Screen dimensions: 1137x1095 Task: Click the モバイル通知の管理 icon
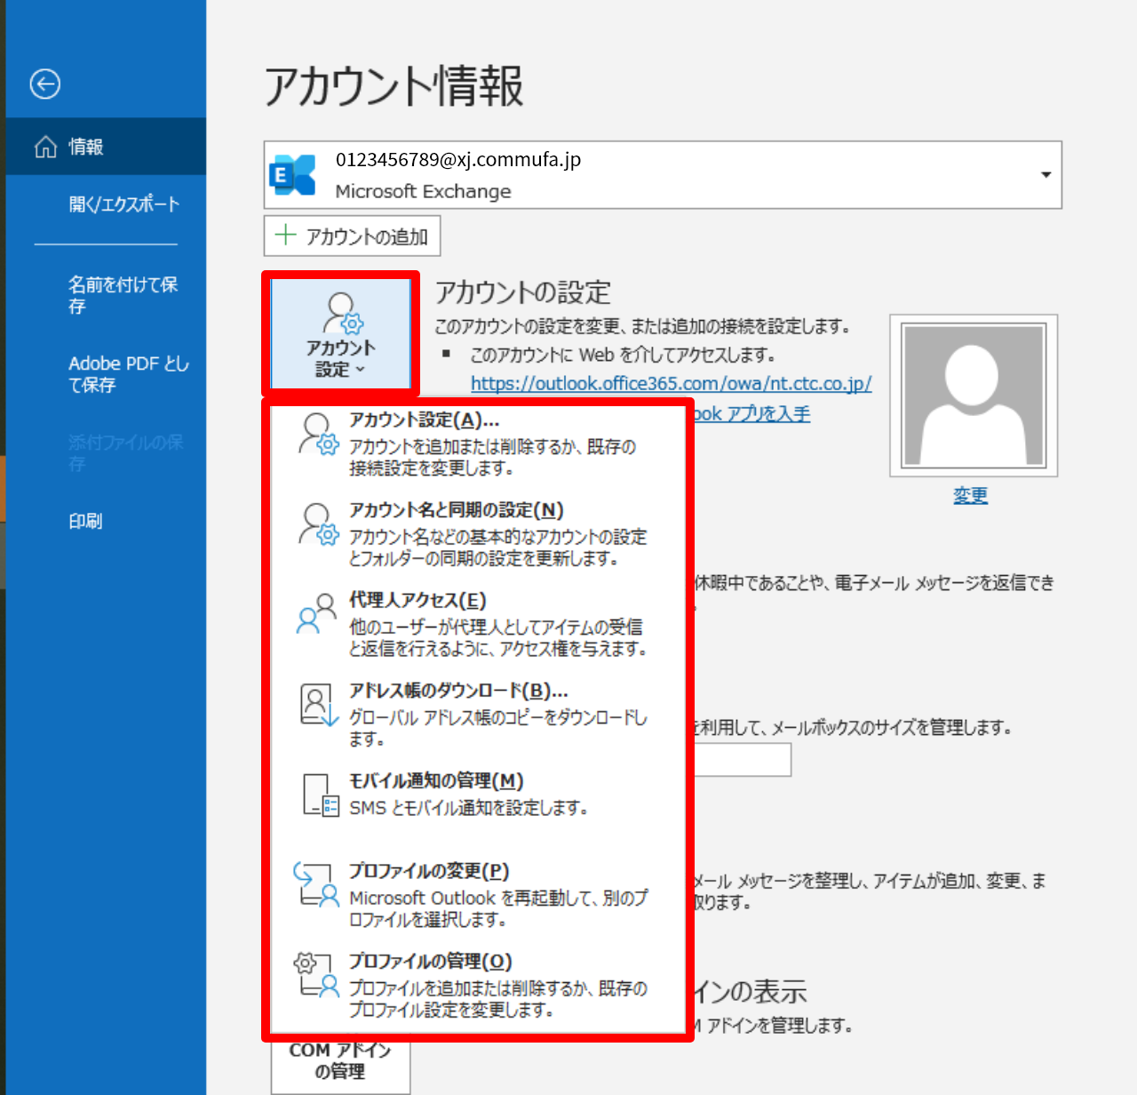(321, 795)
